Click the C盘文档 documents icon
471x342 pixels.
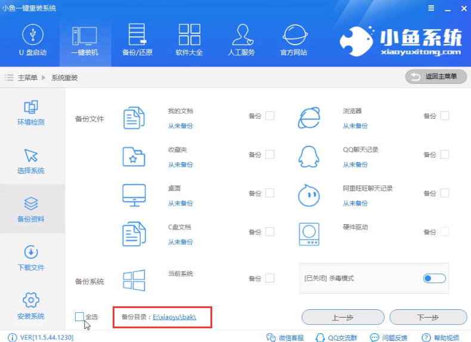tap(134, 234)
